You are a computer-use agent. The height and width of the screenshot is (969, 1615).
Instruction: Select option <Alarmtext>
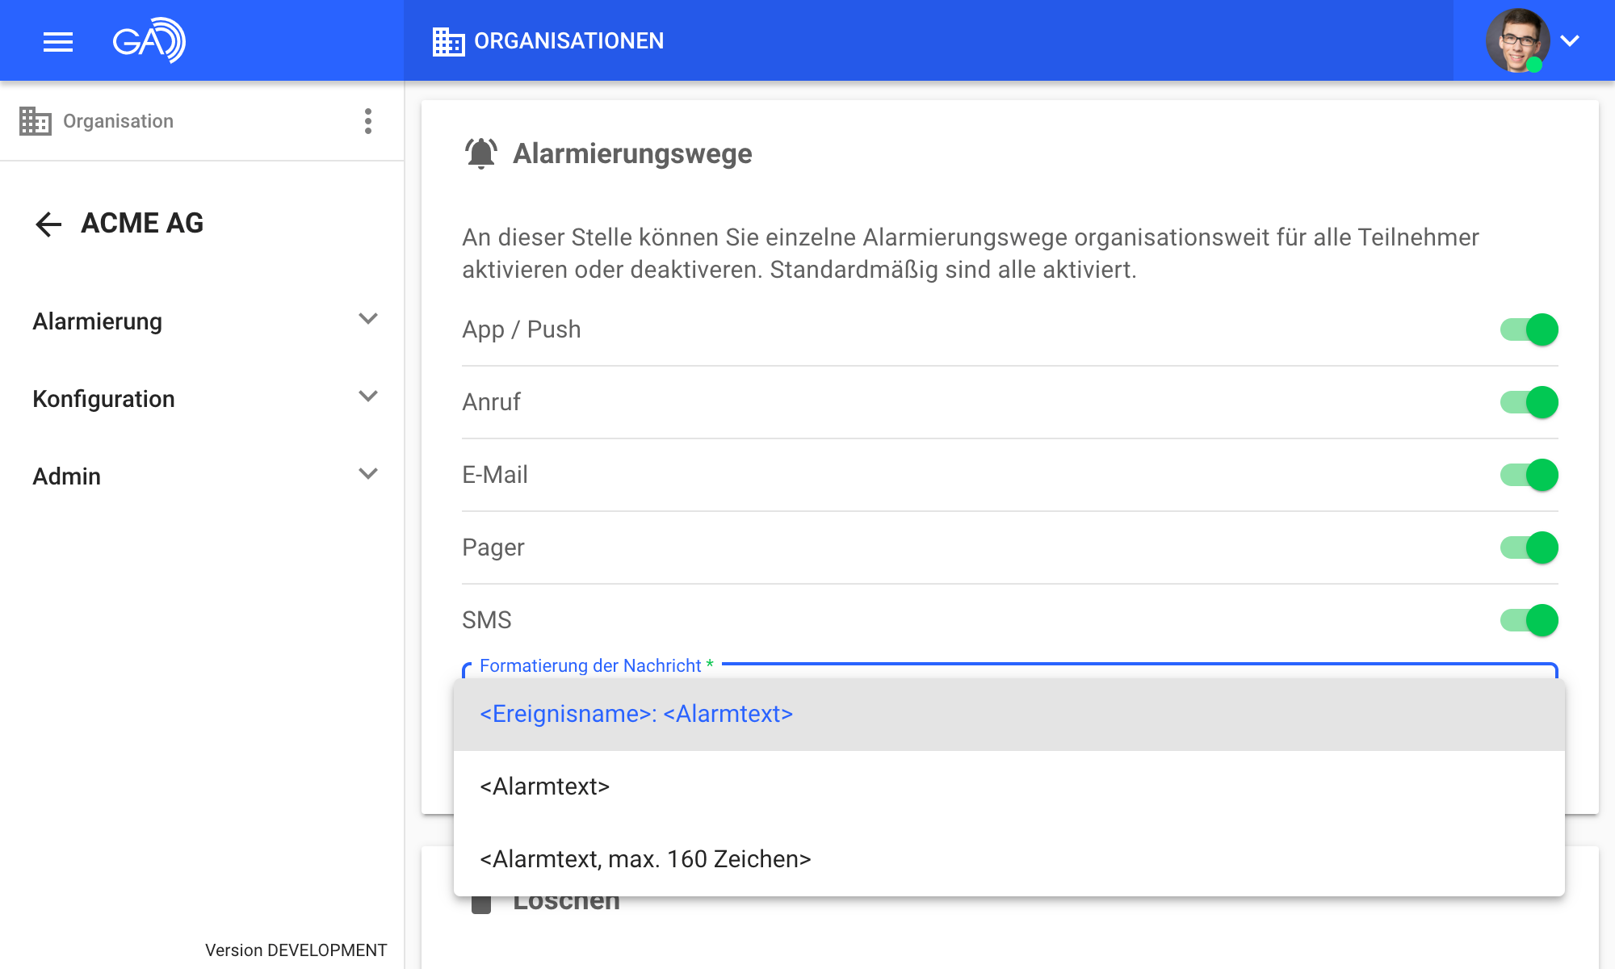[x=545, y=787]
